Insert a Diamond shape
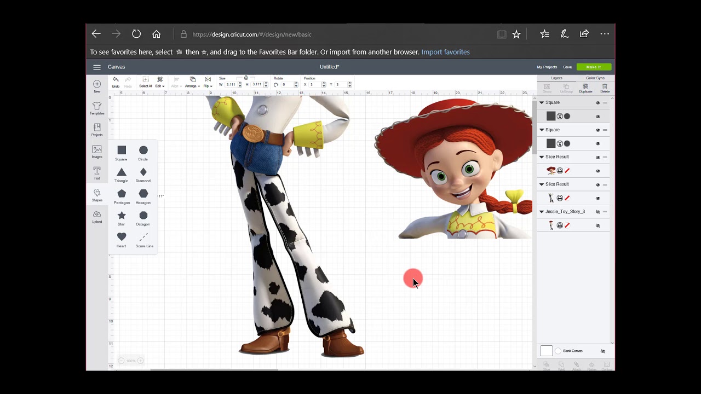 (143, 175)
